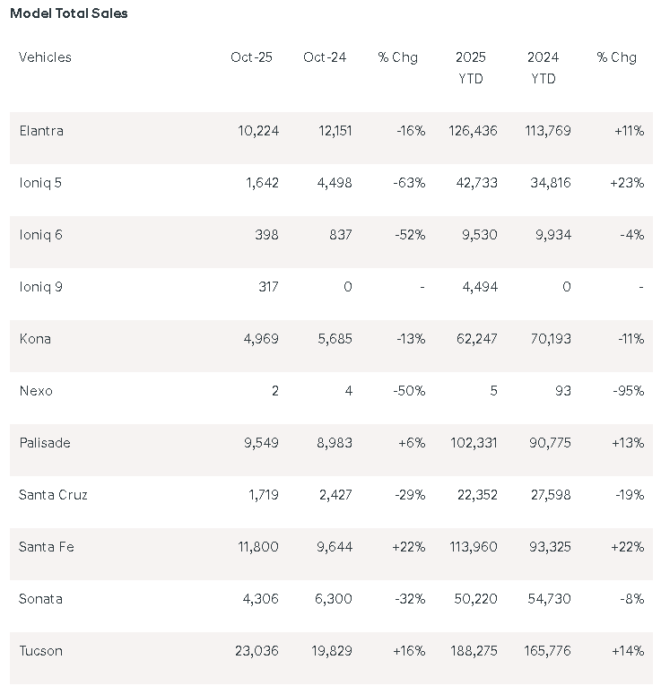Select the Ioniq 6 row label

[40, 235]
